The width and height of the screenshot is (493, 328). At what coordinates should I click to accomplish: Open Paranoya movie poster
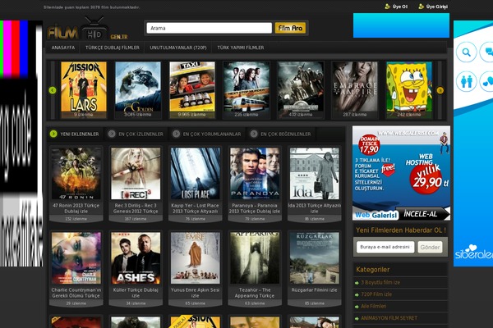255,174
